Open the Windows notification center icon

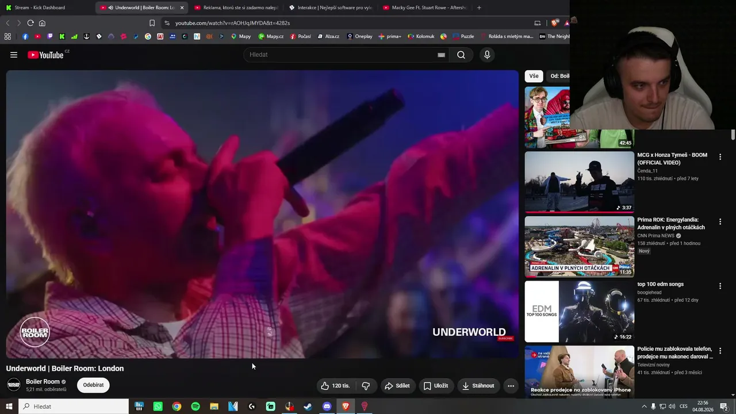(x=724, y=407)
